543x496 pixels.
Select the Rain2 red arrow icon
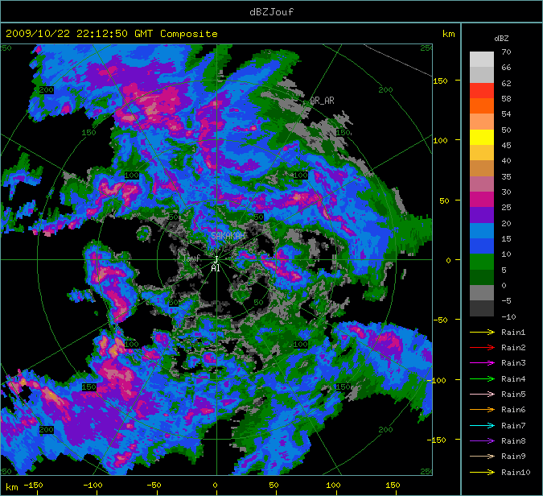482,347
